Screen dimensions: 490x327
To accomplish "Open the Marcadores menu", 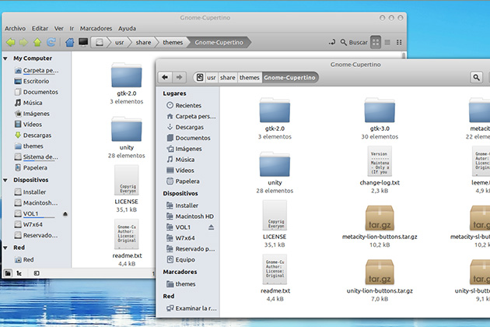I will click(x=96, y=29).
